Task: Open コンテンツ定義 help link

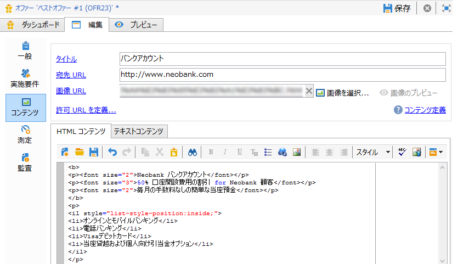Action: point(425,110)
